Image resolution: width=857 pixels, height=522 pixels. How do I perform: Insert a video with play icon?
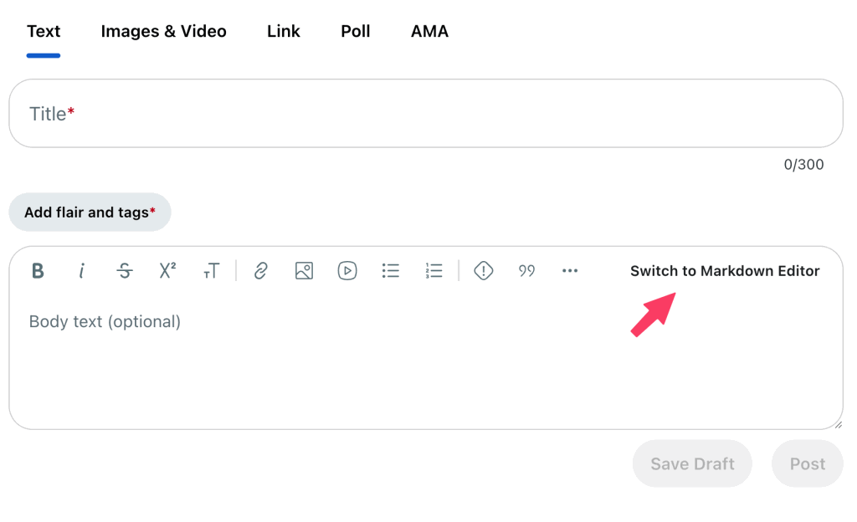point(347,271)
